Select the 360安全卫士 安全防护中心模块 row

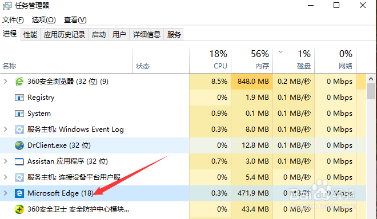183,209
